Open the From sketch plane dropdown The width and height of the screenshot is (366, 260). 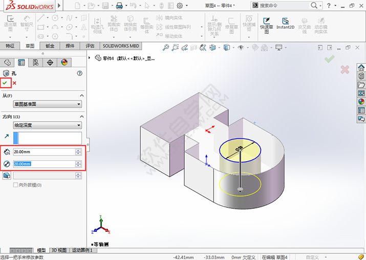click(x=48, y=104)
